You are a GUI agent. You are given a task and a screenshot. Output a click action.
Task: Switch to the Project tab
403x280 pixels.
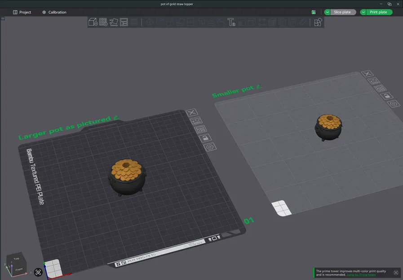(x=22, y=12)
